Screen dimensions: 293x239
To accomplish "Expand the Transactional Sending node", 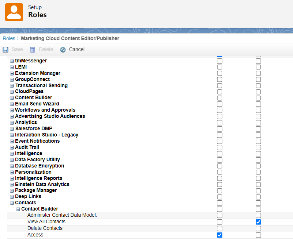I will pyautogui.click(x=12, y=86).
